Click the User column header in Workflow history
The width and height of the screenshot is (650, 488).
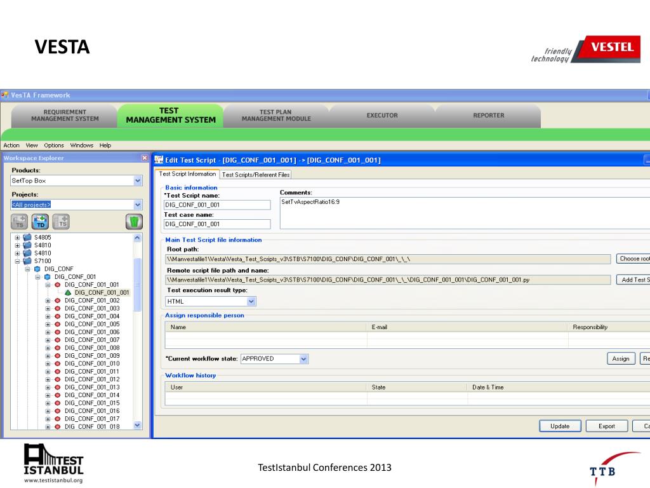pos(266,387)
